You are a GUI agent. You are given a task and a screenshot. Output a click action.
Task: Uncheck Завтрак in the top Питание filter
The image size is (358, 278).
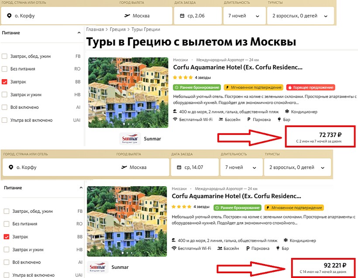4,82
